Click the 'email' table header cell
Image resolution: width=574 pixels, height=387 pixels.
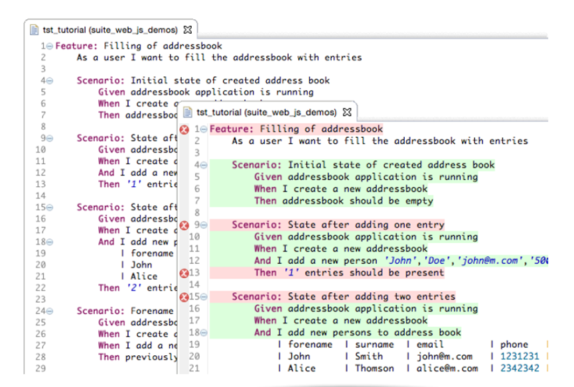tap(430, 345)
